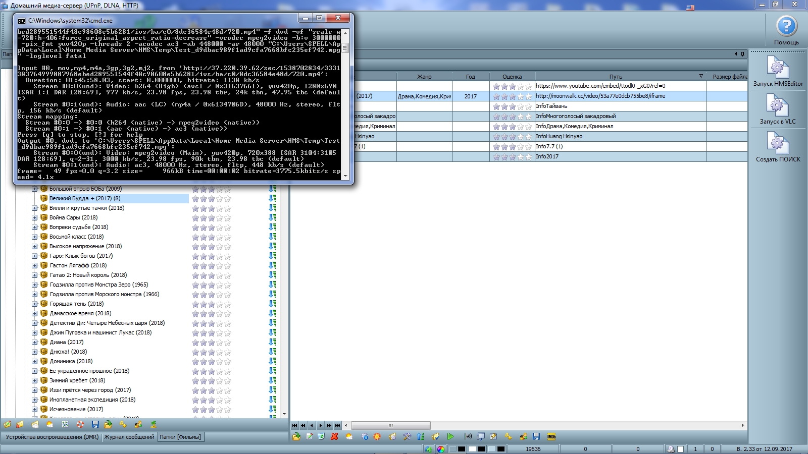Viewport: 808px width, 454px height.
Task: Open Устройства воспроизведения (DMR) tab
Action: [x=52, y=437]
